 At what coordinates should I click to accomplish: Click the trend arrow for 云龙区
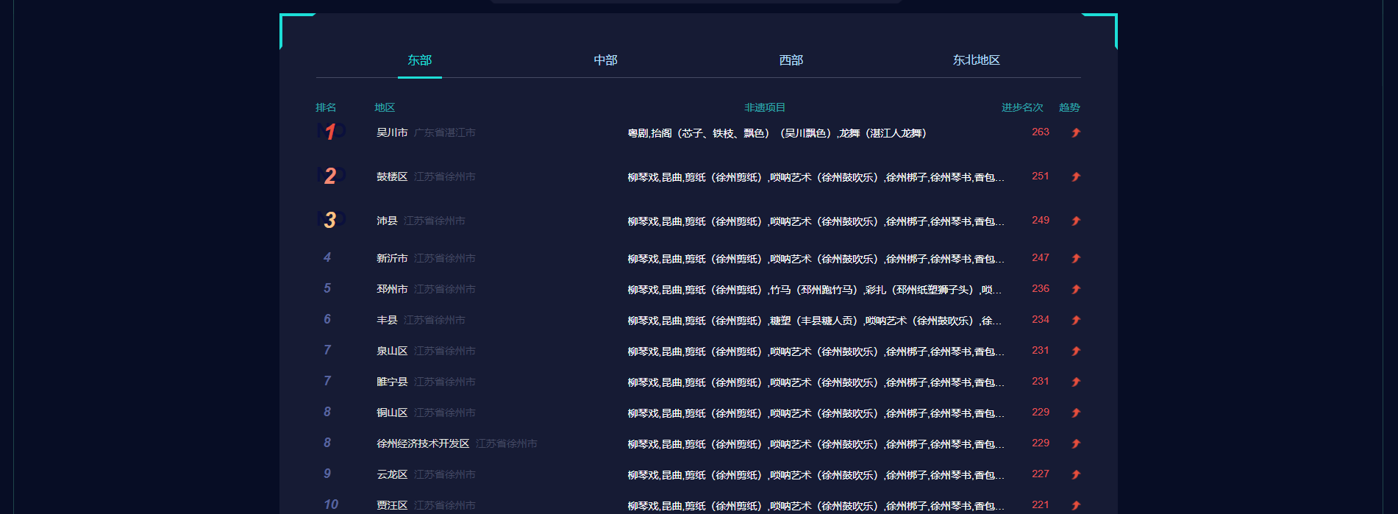[1076, 474]
